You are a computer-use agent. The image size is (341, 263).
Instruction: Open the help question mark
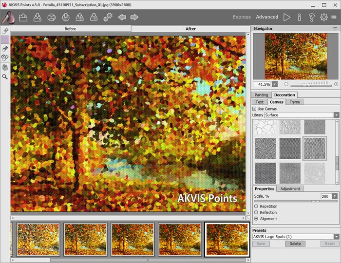pyautogui.click(x=312, y=17)
